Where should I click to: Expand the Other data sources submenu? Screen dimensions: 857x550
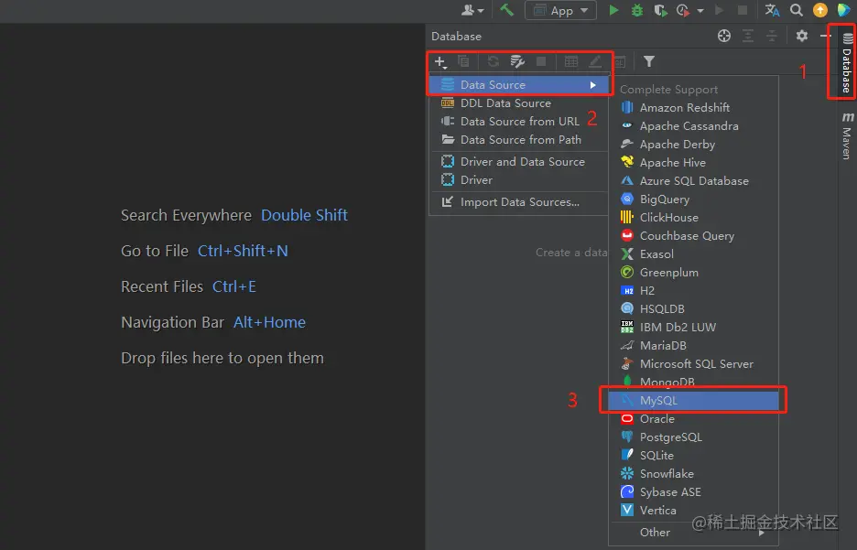tap(693, 532)
